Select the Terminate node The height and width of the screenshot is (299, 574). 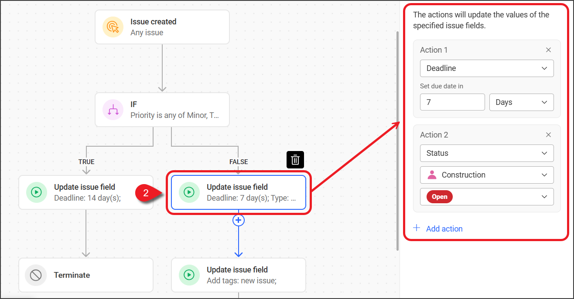tap(100, 275)
